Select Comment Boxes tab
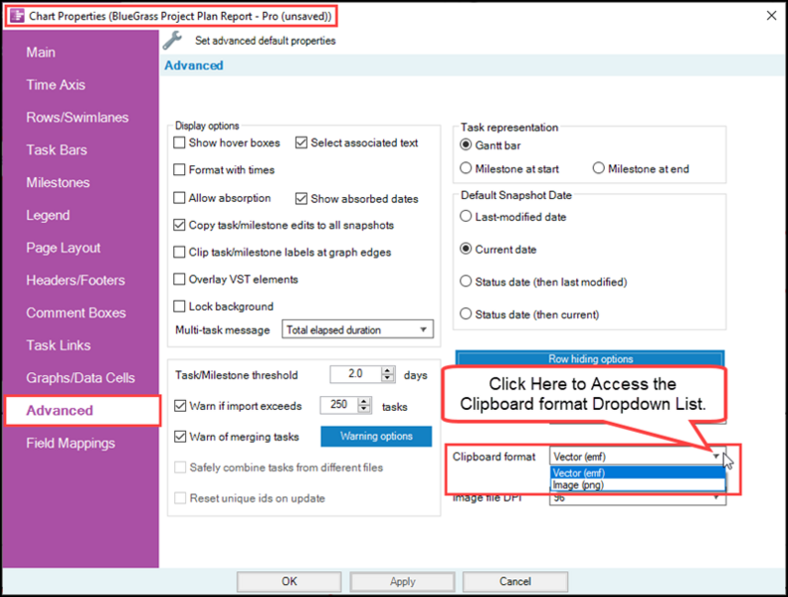This screenshot has width=788, height=597. [76, 313]
